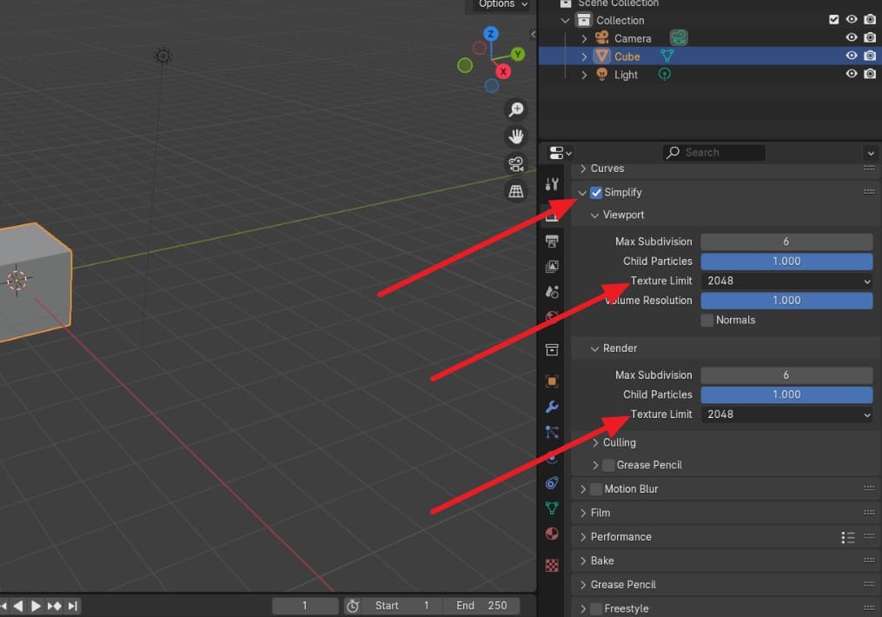
Task: Open the viewport Texture Limit dropdown
Action: [x=786, y=281]
